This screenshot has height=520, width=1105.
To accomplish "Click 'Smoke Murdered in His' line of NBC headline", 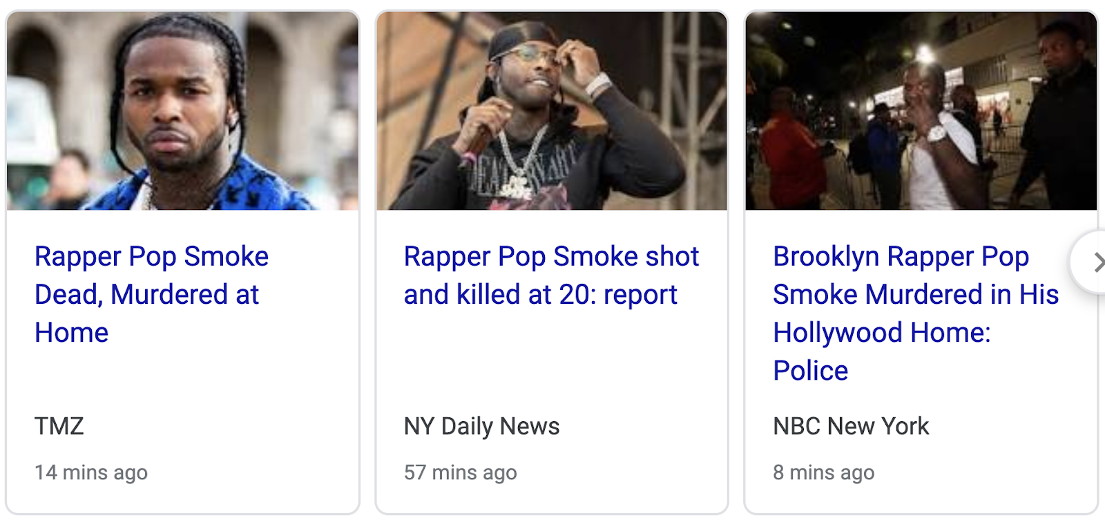I will pos(916,295).
